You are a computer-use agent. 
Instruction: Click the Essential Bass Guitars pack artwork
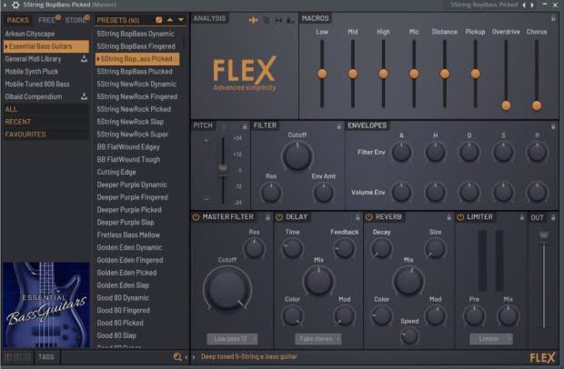46,305
